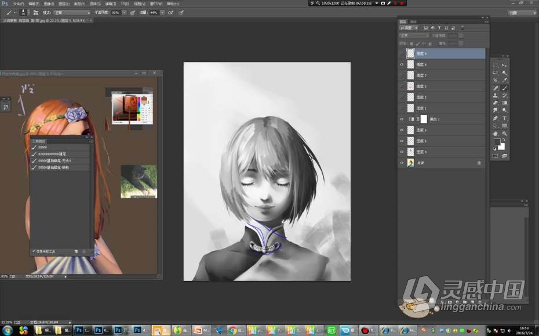Screen dimensions: 539x336
Task: Filter layers by pixel layers icon
Action: pyautogui.click(x=426, y=28)
